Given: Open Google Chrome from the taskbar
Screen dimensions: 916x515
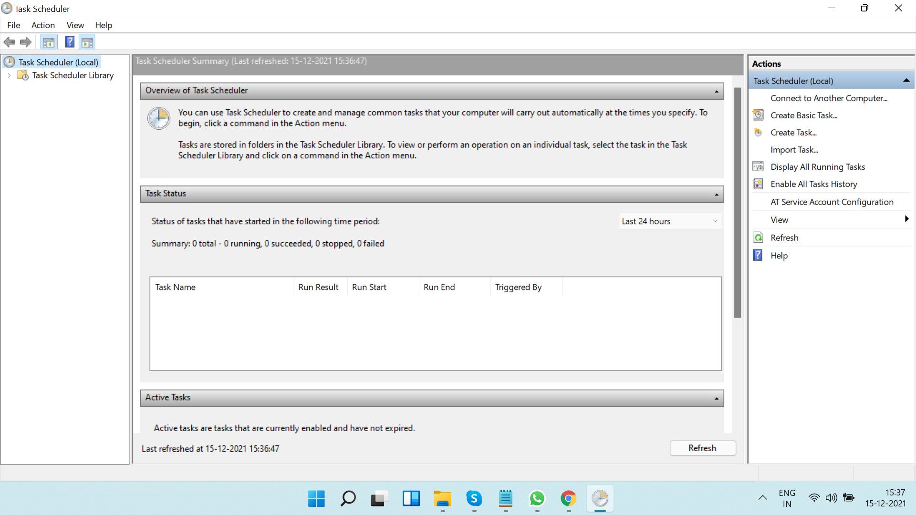Looking at the screenshot, I should tap(568, 499).
